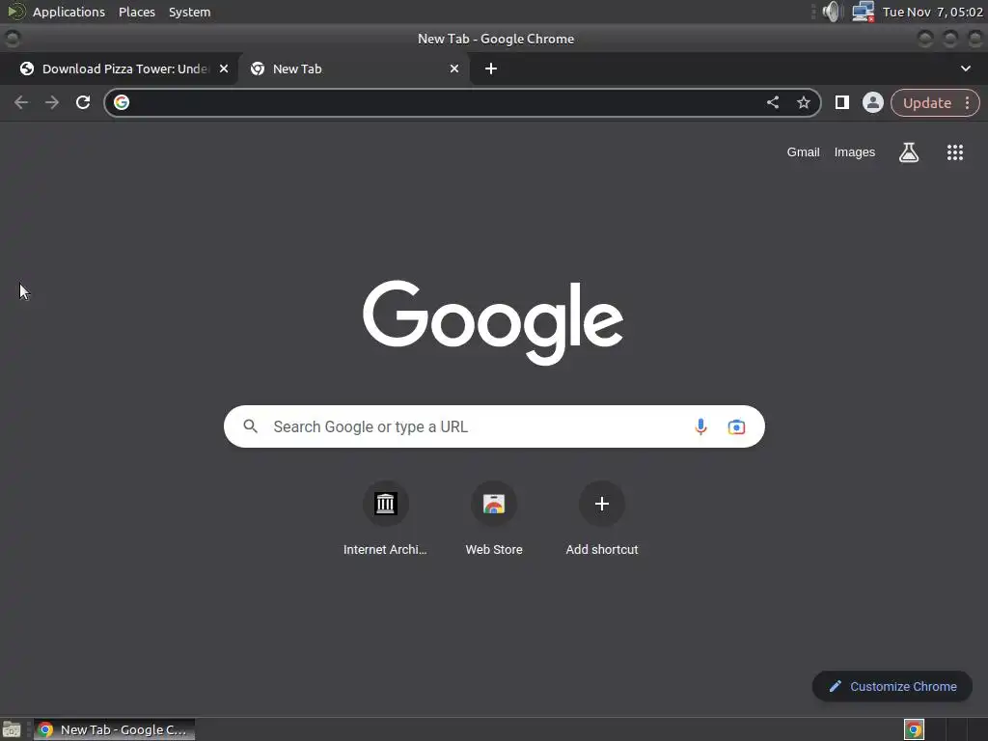Viewport: 988px width, 741px height.
Task: Click the Google icon in the address bar
Action: point(122,102)
